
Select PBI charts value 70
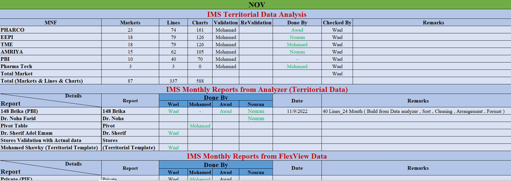point(200,59)
